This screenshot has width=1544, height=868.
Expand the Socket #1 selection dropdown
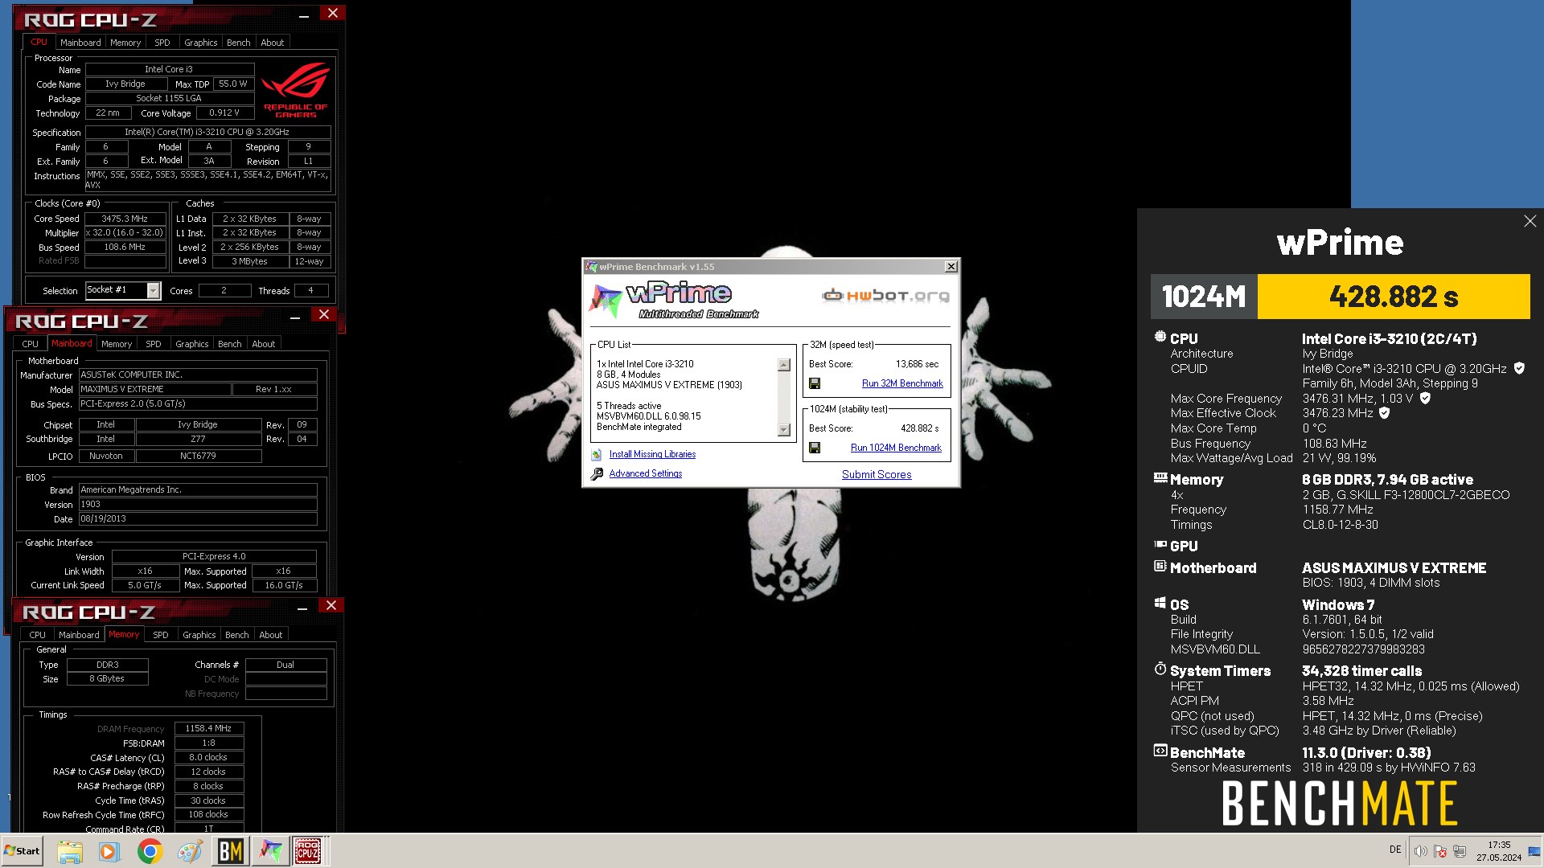click(153, 290)
